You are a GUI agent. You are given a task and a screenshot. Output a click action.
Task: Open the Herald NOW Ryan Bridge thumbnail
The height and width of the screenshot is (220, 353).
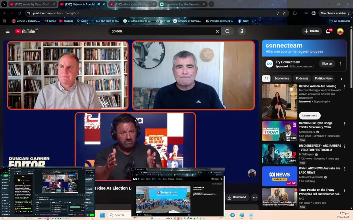click(279, 131)
